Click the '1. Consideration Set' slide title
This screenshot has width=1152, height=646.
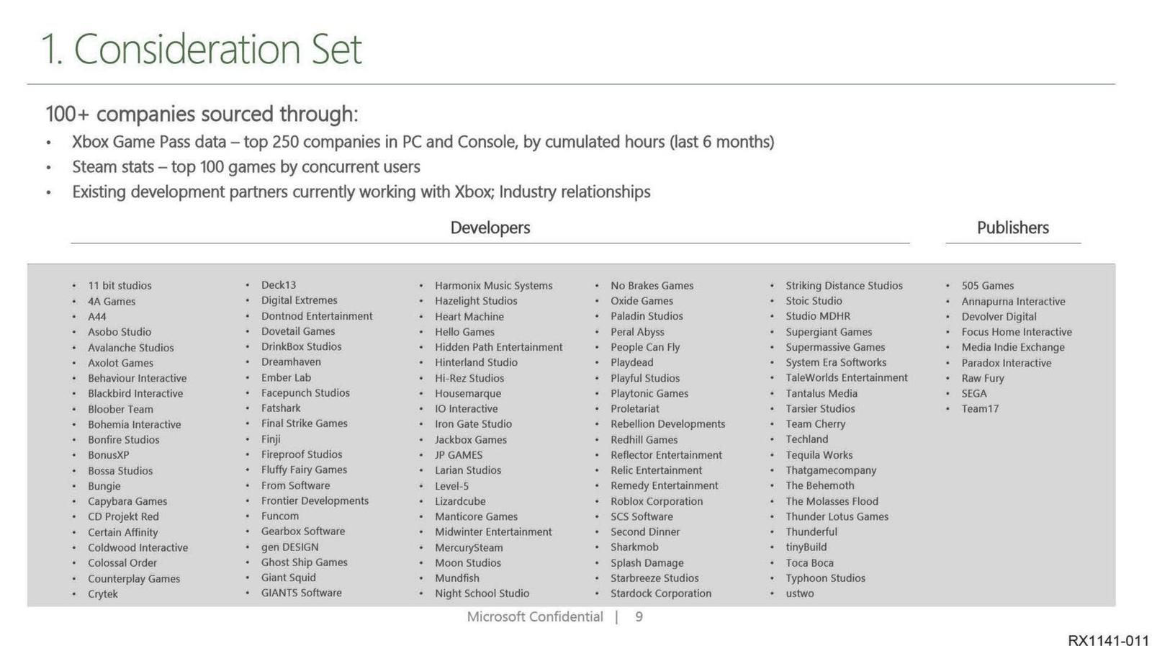[x=202, y=49]
